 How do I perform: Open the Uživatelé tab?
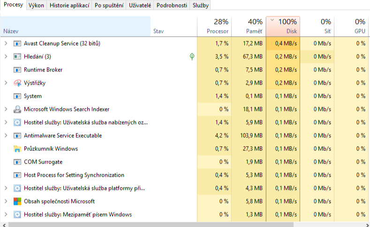click(x=140, y=5)
